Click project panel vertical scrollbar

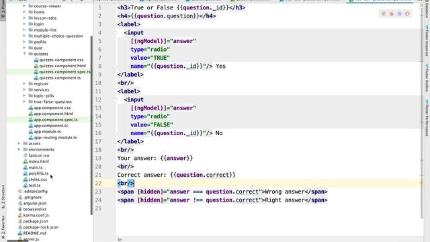pos(91,125)
